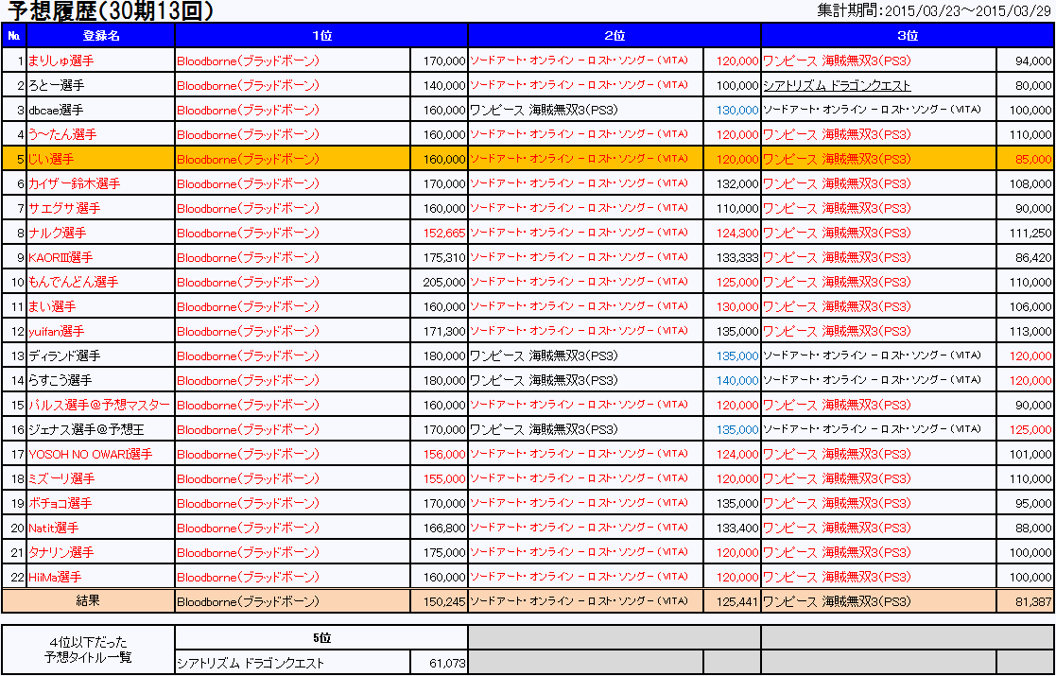This screenshot has width=1056, height=676.
Task: Click the 95,000 value
Action: pyautogui.click(x=1033, y=504)
